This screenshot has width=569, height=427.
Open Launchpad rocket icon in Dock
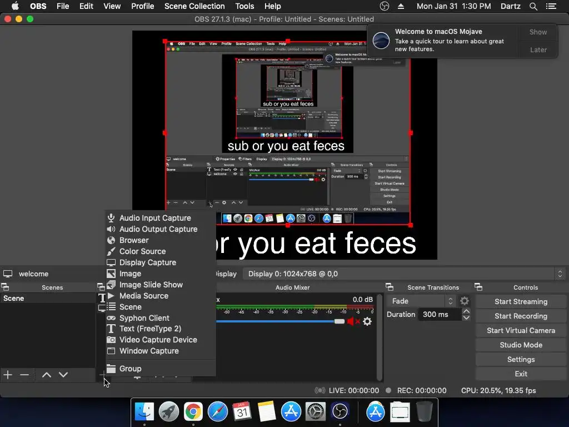pos(169,412)
